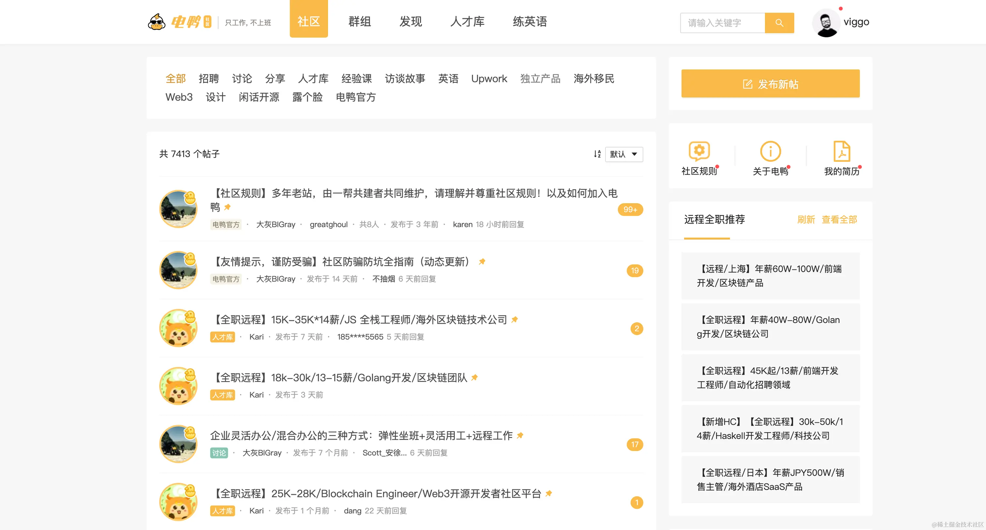Select the Upwork category filter

[x=489, y=79]
